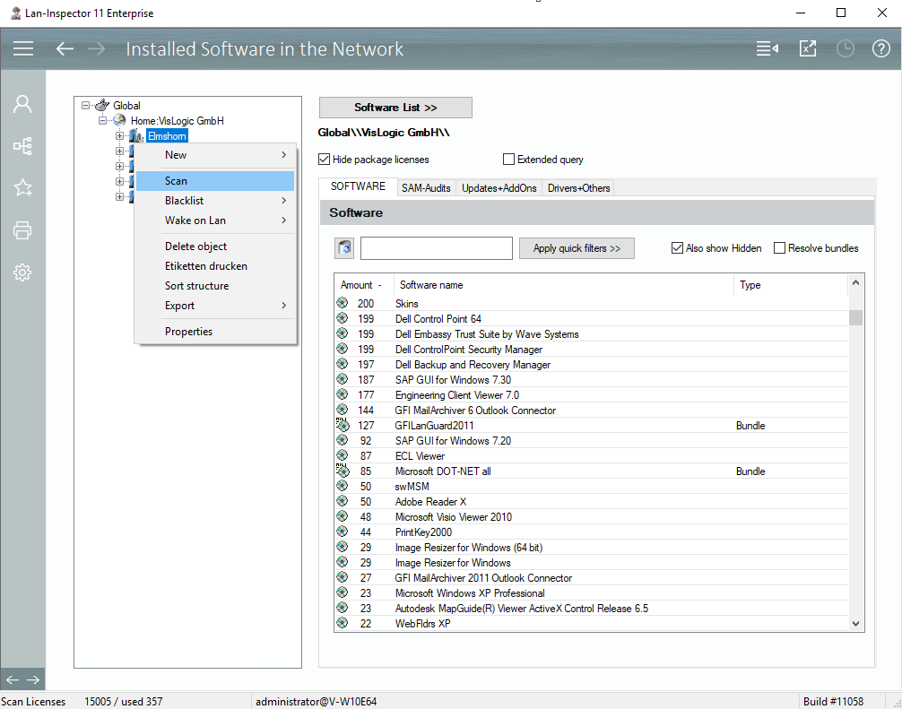Click the back arrow navigation icon
The width and height of the screenshot is (902, 709).
pyautogui.click(x=65, y=48)
